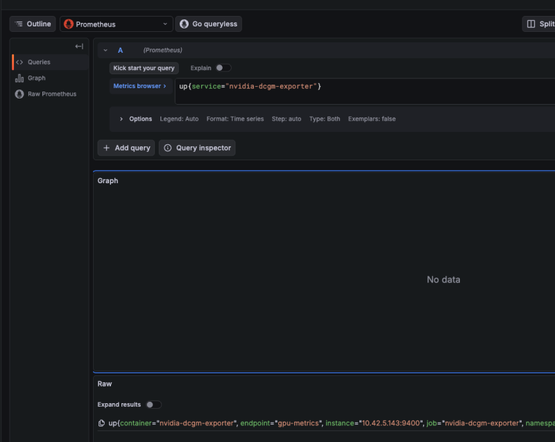
Task: Enable the Expand results toggle
Action: coord(153,405)
